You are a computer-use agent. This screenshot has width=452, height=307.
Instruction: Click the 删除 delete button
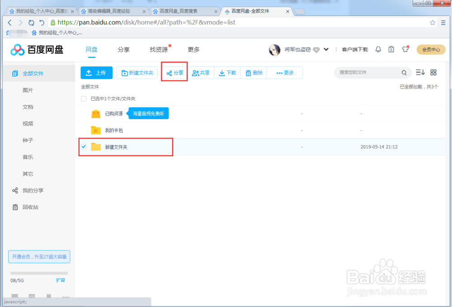coord(254,73)
